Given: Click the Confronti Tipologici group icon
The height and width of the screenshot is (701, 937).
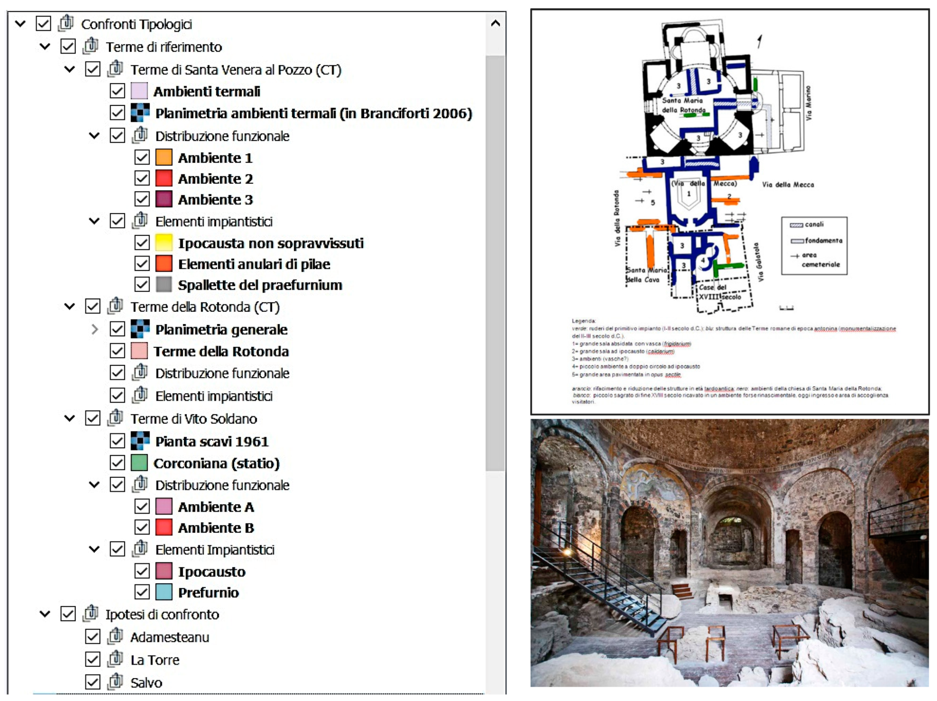Looking at the screenshot, I should (66, 23).
